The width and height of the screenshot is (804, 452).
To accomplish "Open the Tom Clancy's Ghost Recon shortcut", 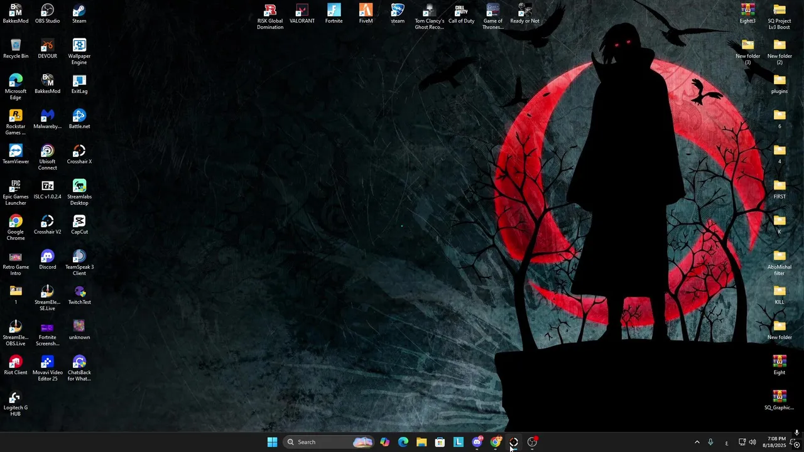I will [x=430, y=17].
